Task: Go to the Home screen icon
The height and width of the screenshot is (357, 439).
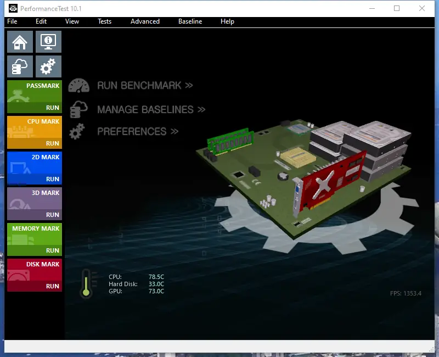Action: (x=20, y=42)
